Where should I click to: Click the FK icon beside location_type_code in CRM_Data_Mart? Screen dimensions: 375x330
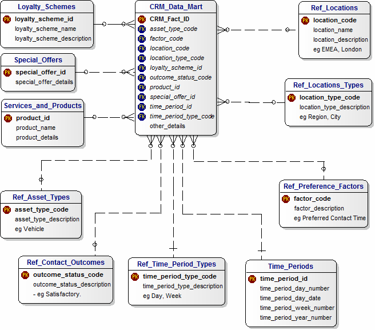pos(142,58)
